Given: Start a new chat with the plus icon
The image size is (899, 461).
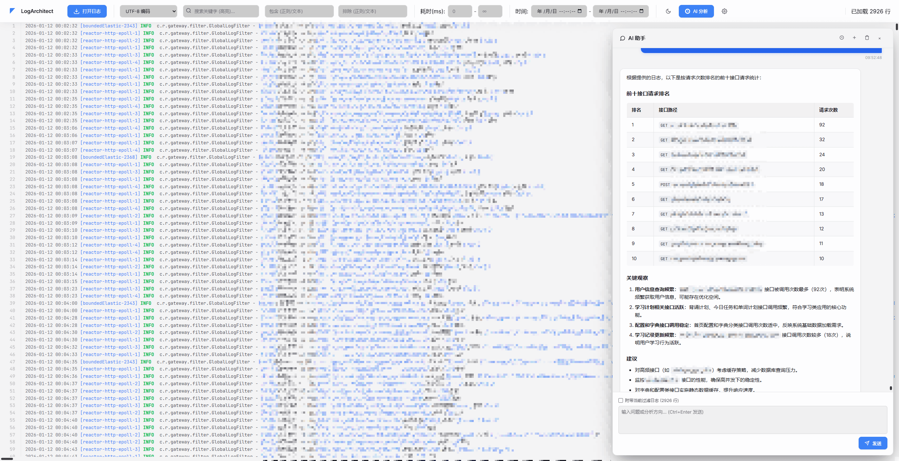Looking at the screenshot, I should point(854,38).
